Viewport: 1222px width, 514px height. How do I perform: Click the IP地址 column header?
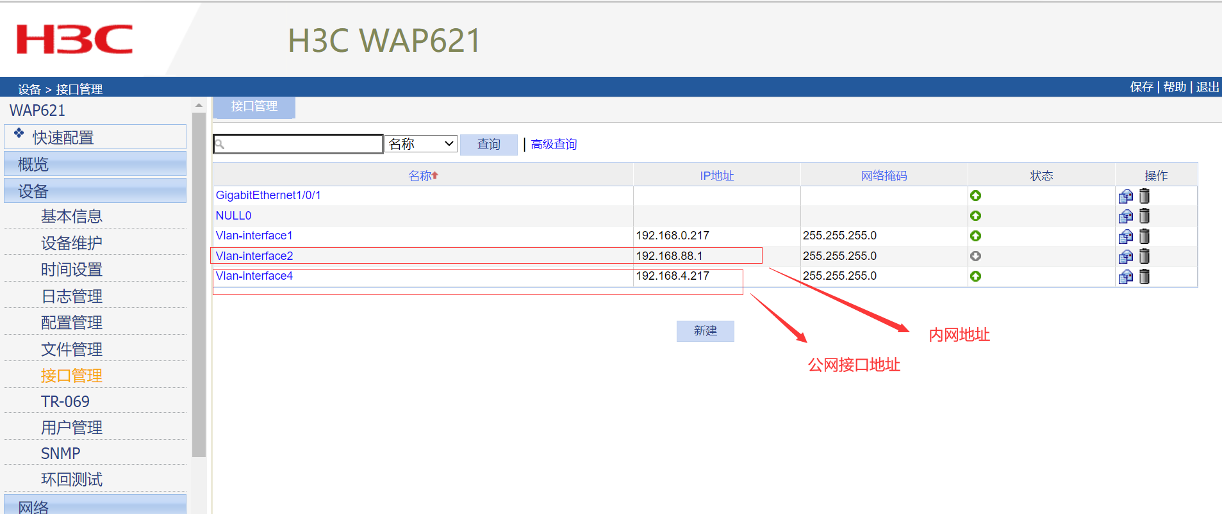click(717, 175)
